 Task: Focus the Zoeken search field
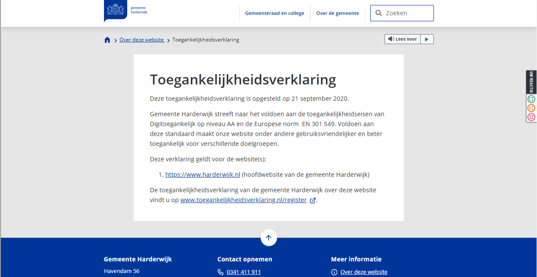402,13
